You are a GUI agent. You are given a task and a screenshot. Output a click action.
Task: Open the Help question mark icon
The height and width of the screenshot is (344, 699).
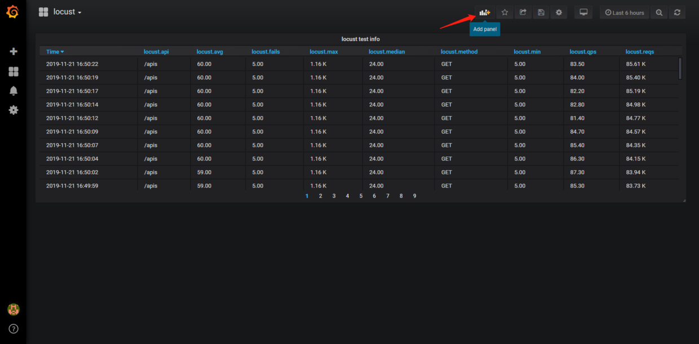point(14,329)
